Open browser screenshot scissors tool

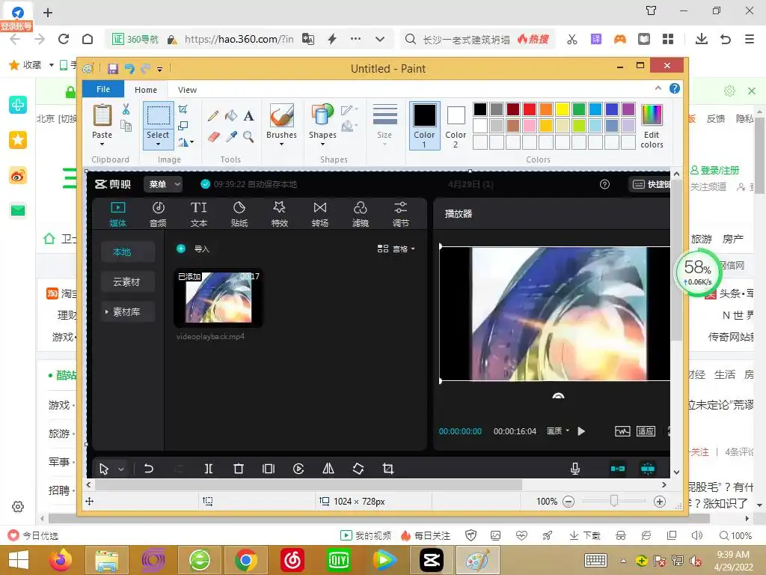(572, 39)
